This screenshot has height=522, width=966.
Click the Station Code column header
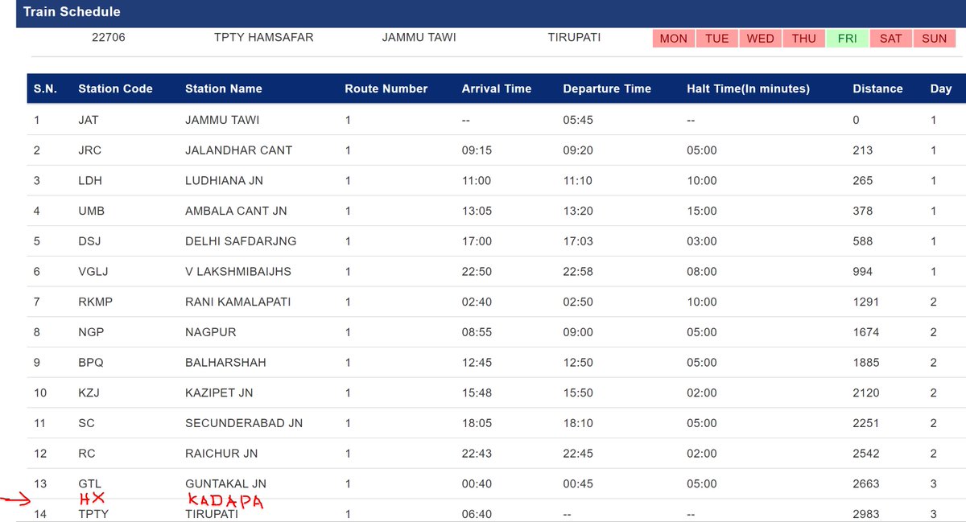115,88
